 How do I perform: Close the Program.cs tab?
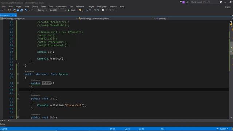click(15, 15)
